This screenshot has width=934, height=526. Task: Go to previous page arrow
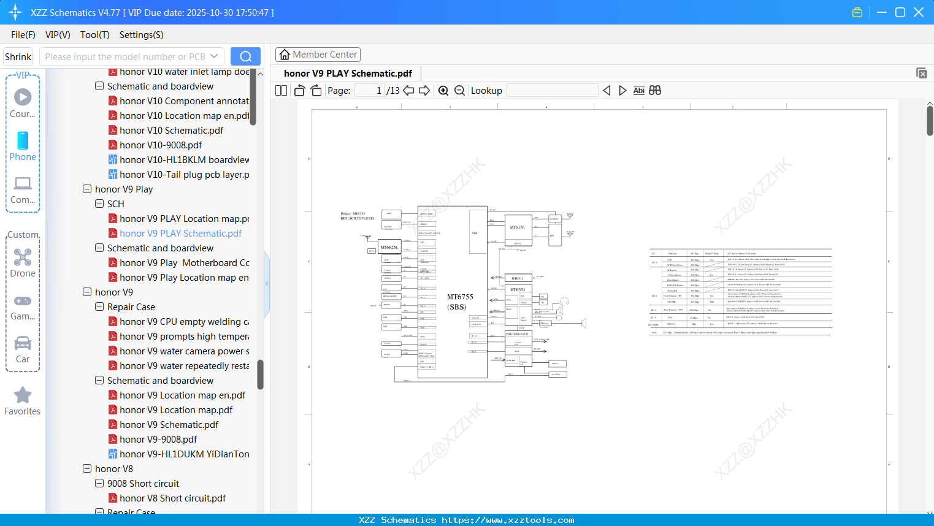click(x=408, y=91)
